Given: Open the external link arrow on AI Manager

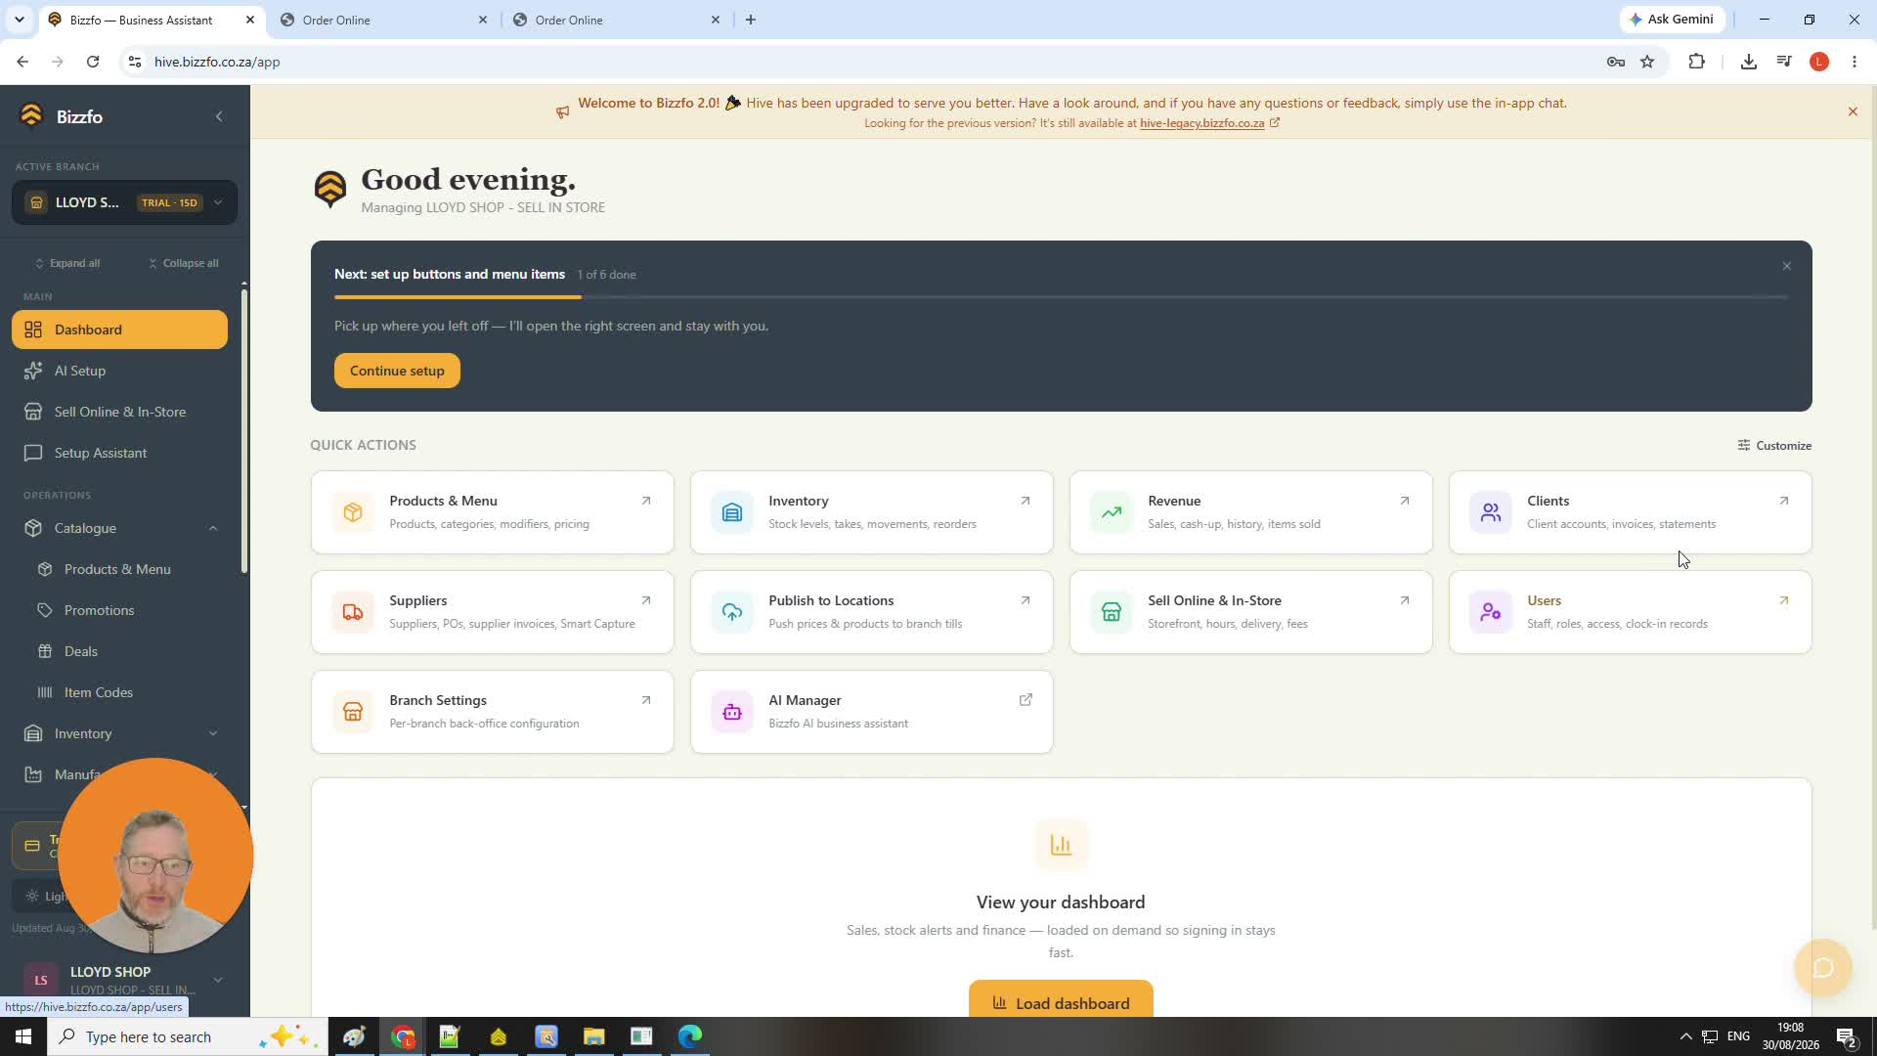Looking at the screenshot, I should (1026, 700).
